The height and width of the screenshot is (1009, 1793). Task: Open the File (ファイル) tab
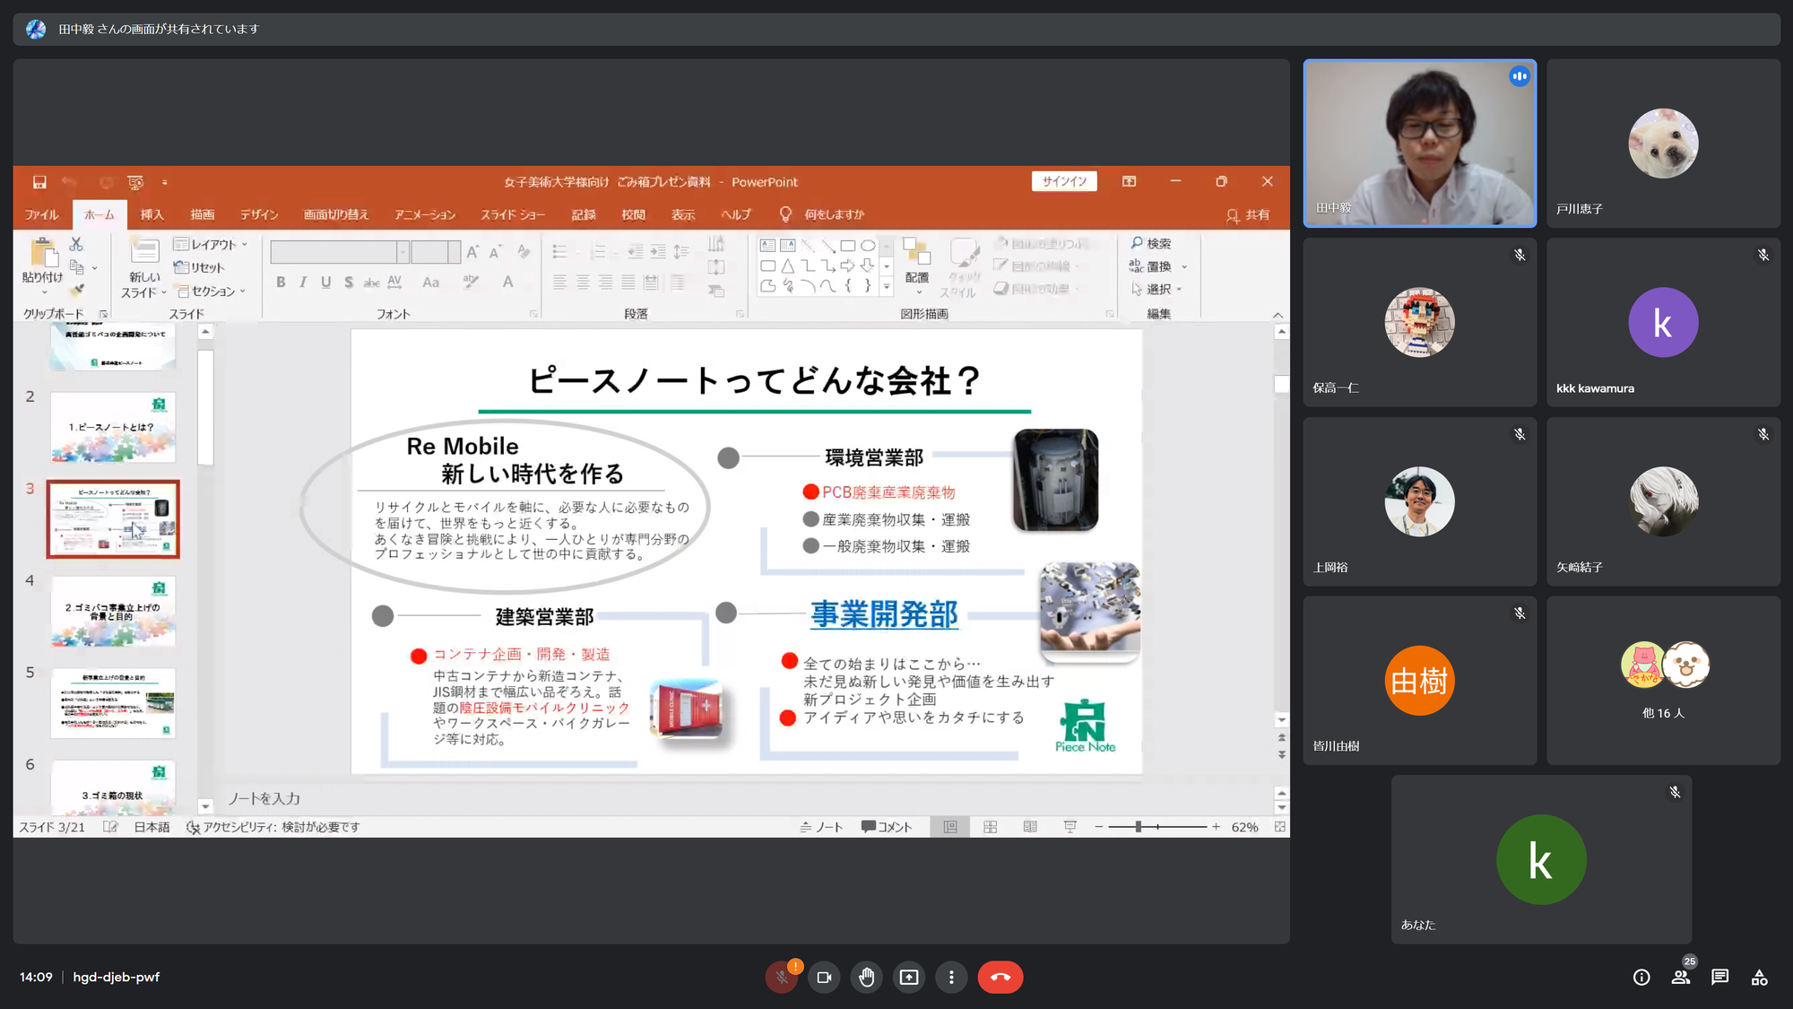point(41,214)
